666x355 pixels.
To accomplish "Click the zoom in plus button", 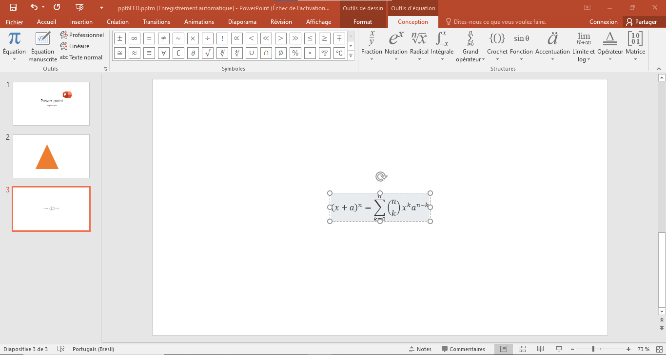I will pyautogui.click(x=628, y=349).
